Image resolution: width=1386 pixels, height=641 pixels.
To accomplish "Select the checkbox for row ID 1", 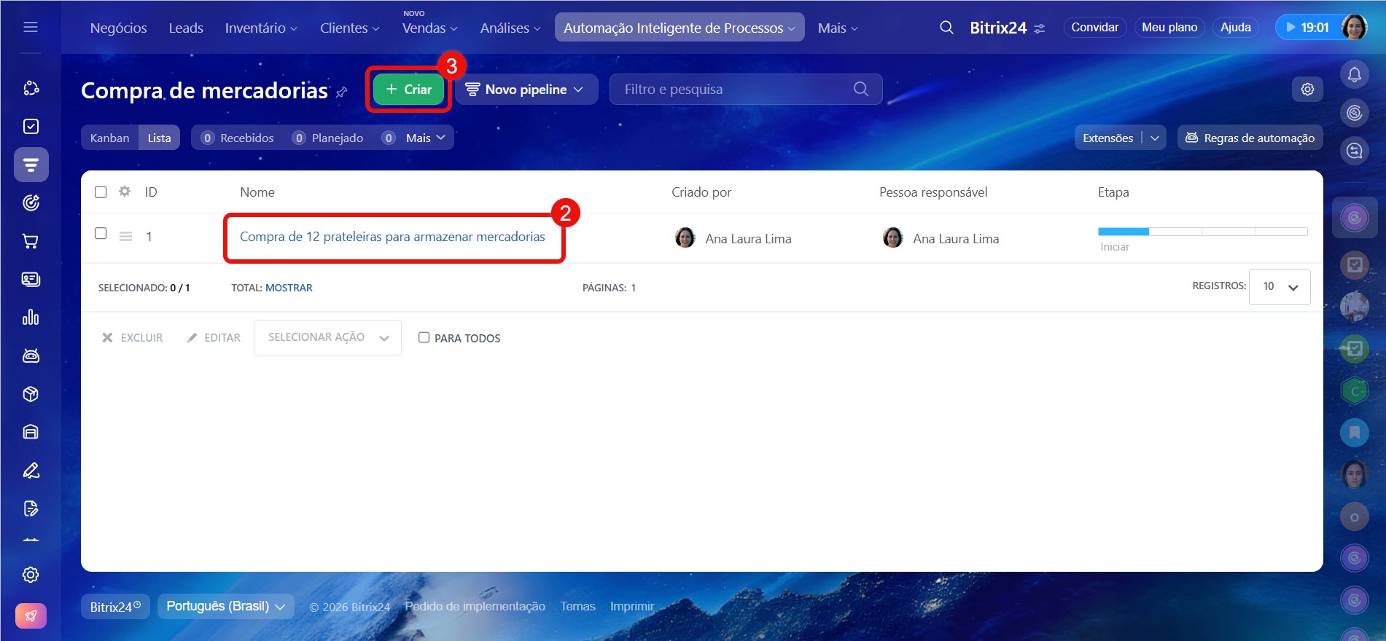I will 101,233.
